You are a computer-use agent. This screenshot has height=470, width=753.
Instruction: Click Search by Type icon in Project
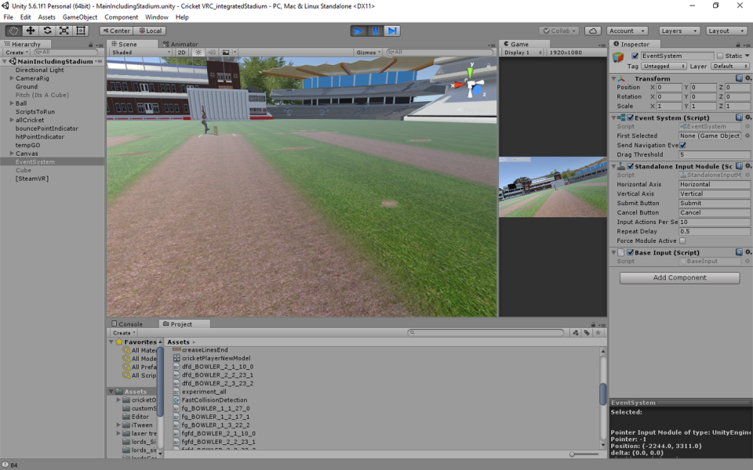pyautogui.click(x=575, y=332)
